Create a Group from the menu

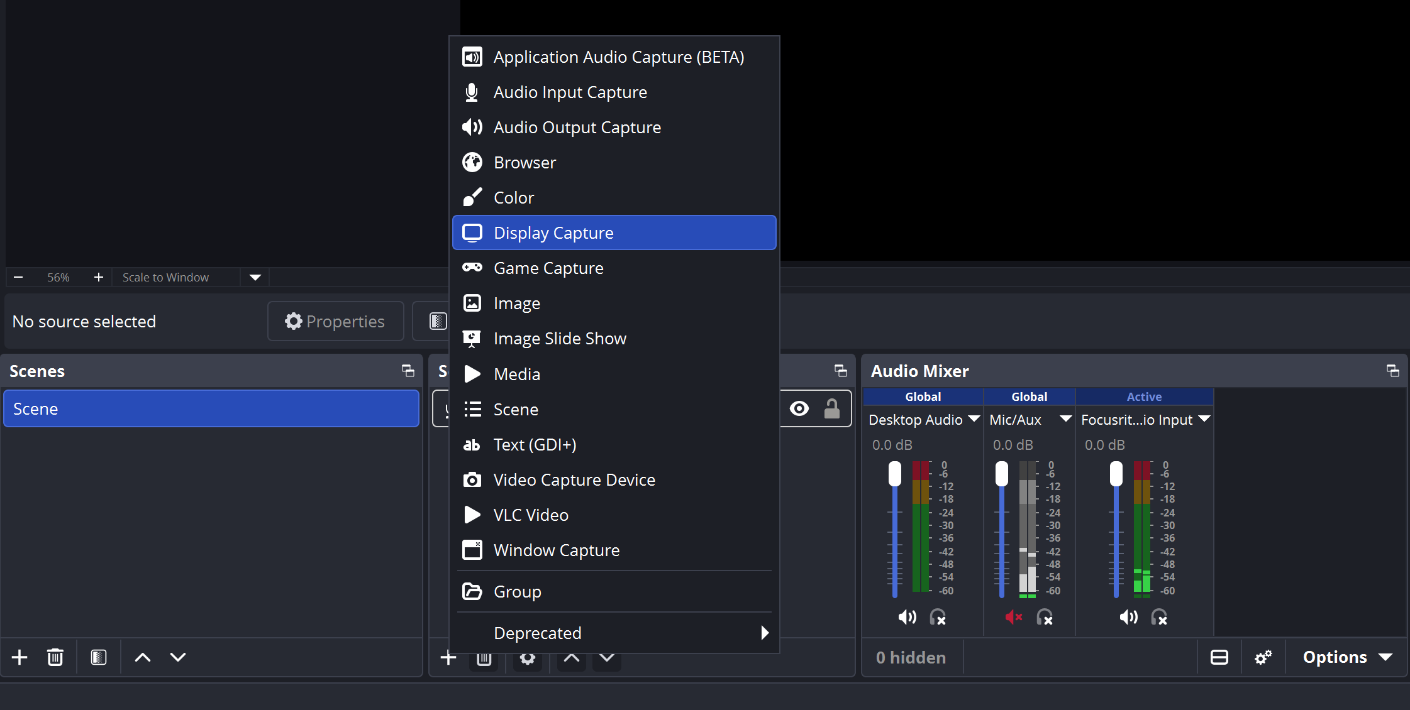point(614,592)
